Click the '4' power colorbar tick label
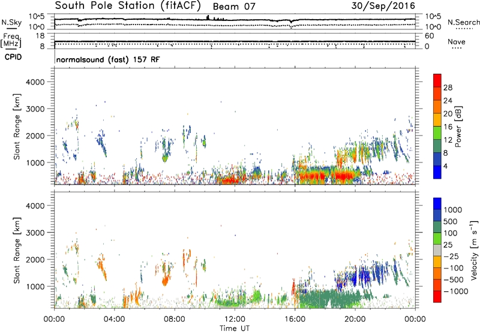This screenshot has width=480, height=332. click(x=445, y=166)
